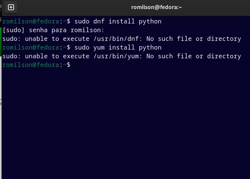This screenshot has width=250, height=179.
Task: Click the word python in yum command
Action: click(x=150, y=48)
